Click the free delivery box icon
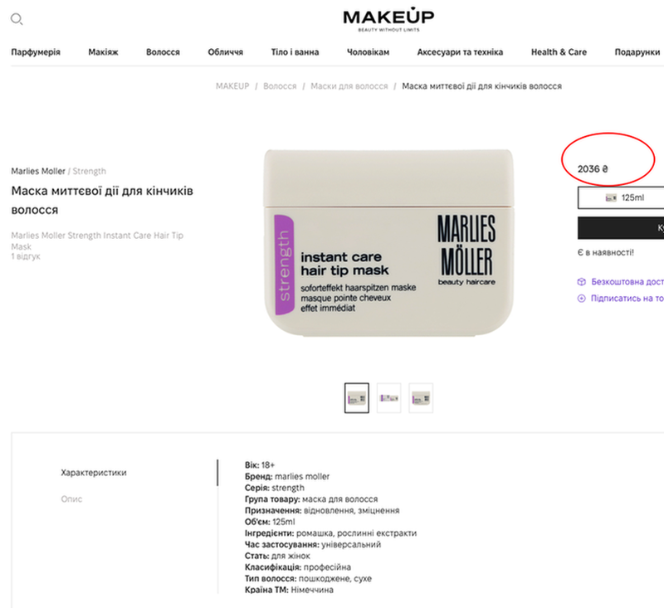The image size is (664, 608). (x=582, y=282)
